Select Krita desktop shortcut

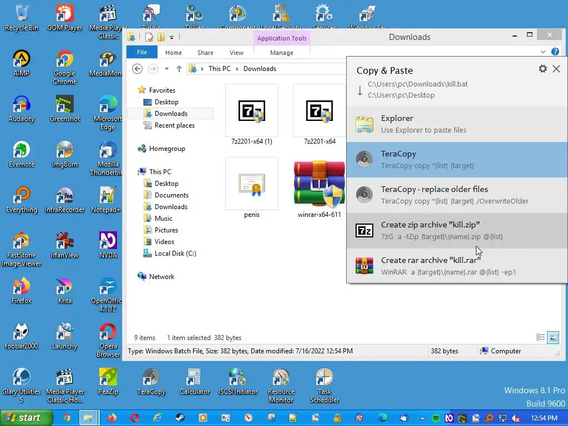pos(64,291)
